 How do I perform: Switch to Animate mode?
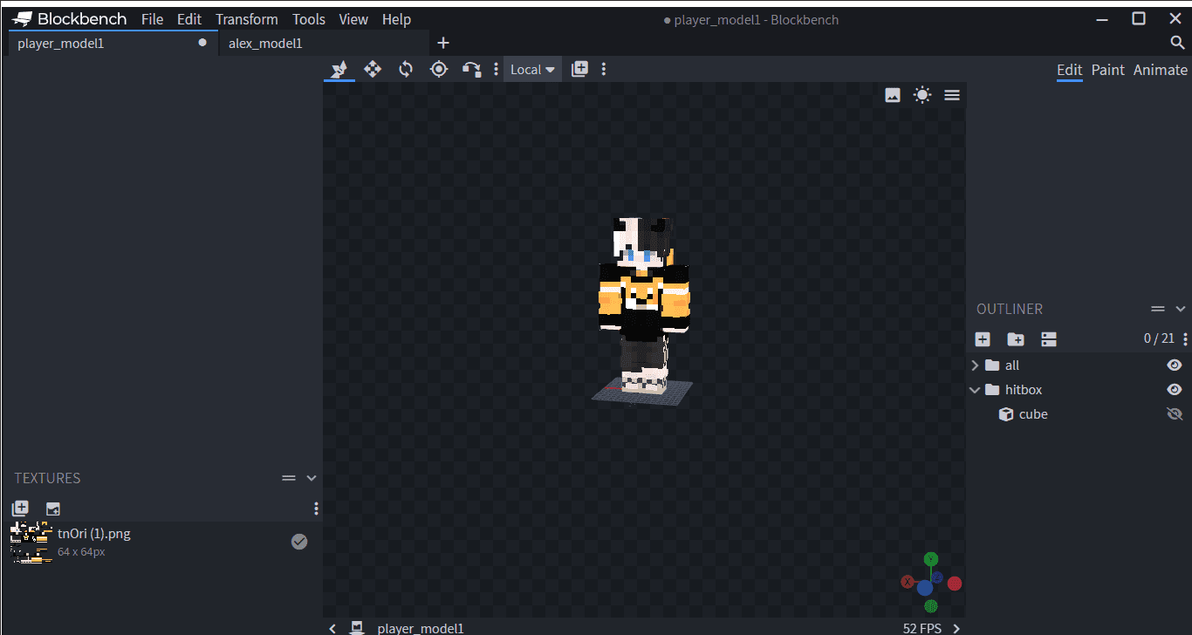coord(1160,70)
